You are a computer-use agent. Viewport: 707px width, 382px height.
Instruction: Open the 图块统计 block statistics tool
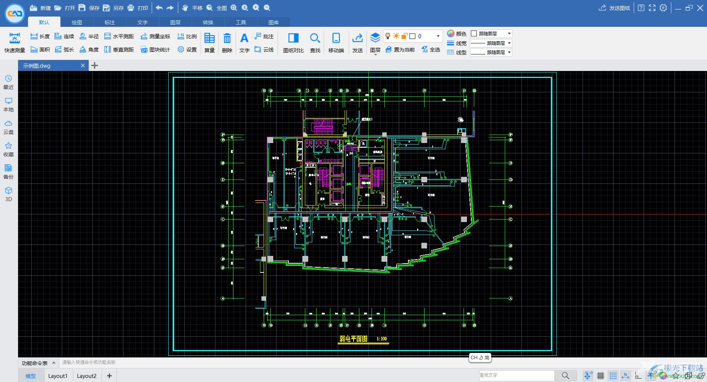pyautogui.click(x=155, y=50)
